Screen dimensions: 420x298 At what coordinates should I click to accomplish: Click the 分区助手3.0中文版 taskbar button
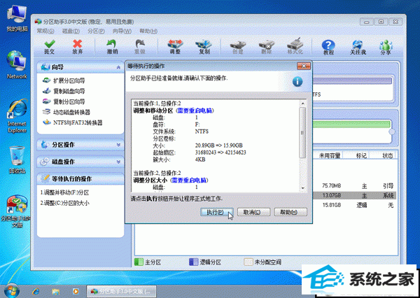[121, 291]
